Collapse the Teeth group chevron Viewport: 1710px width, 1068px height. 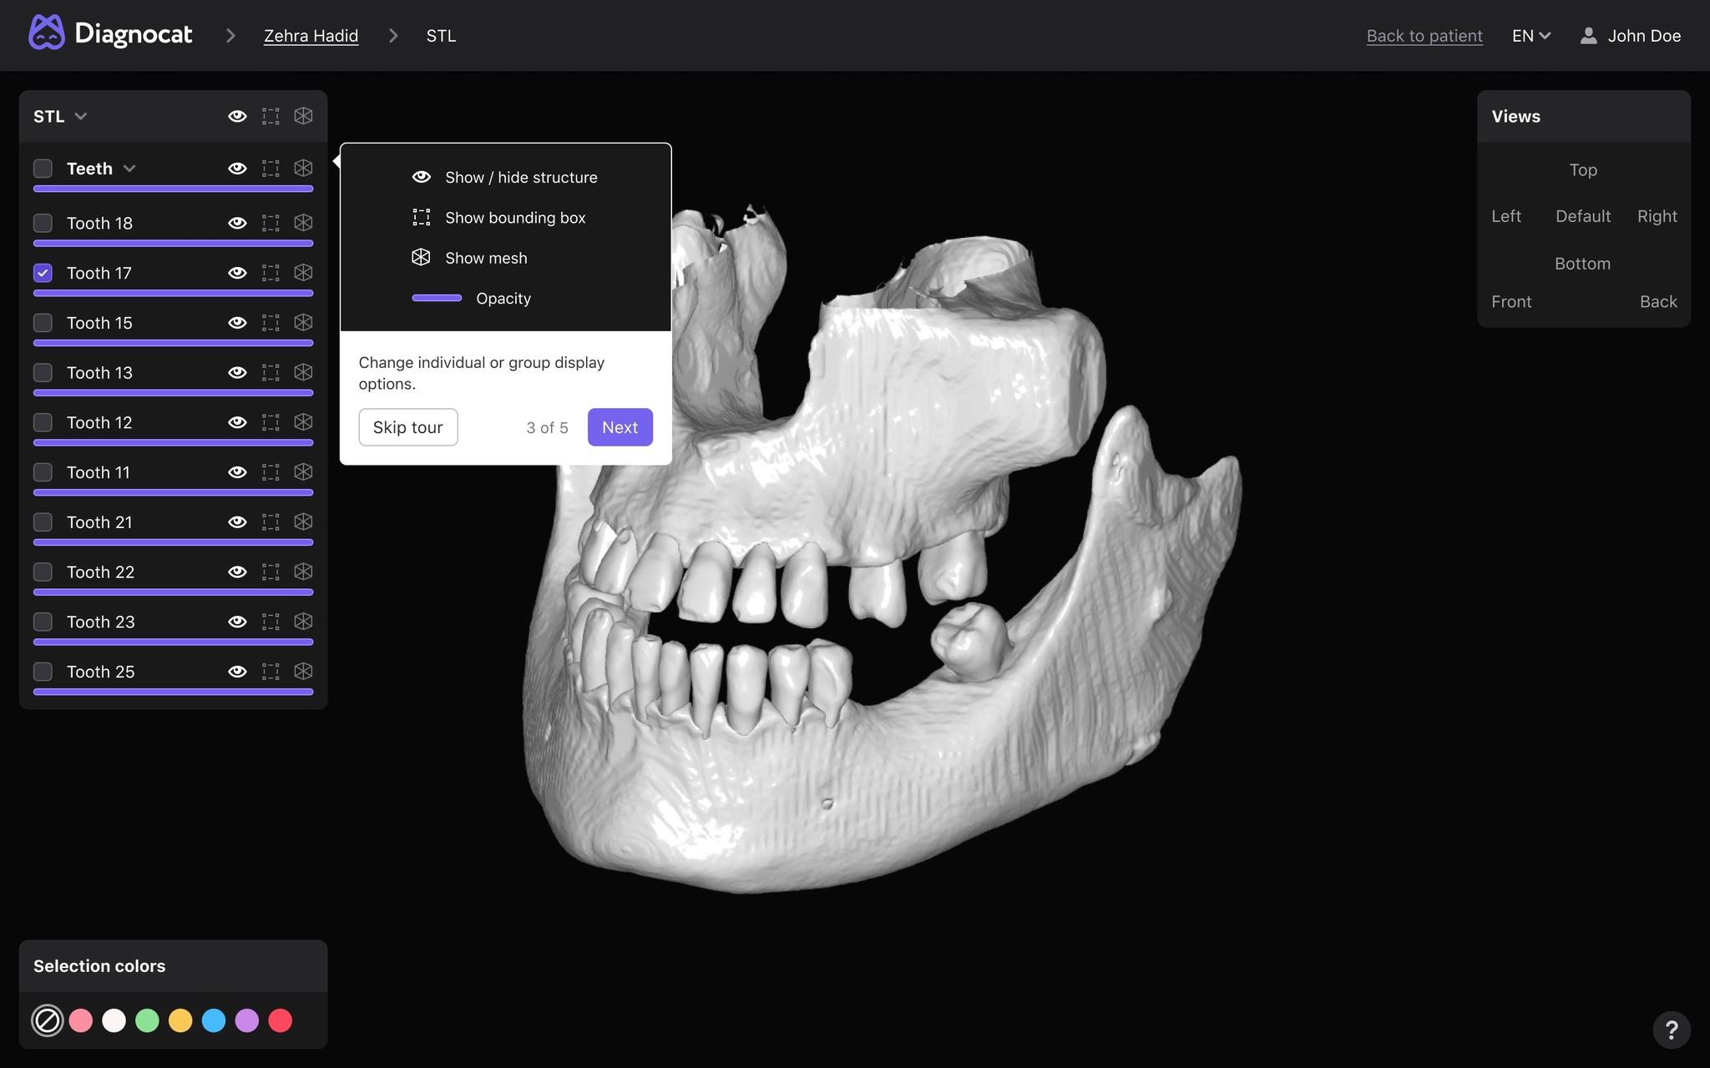(x=129, y=169)
